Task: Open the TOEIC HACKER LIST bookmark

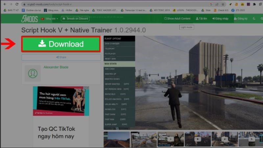Action: pyautogui.click(x=105, y=10)
